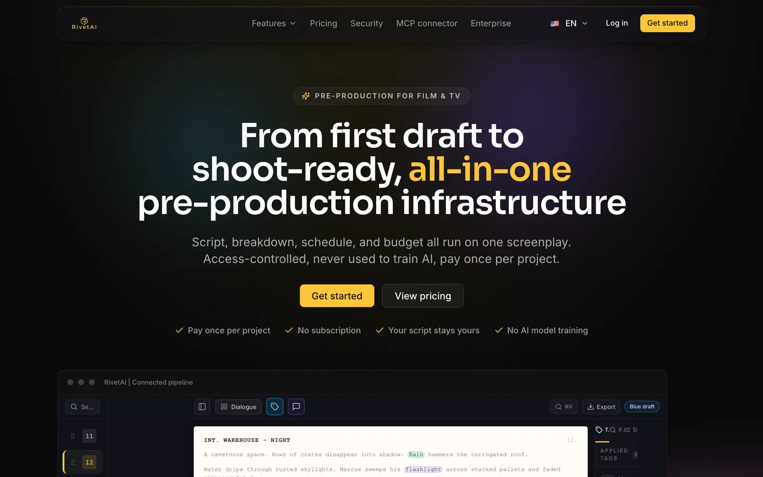The height and width of the screenshot is (477, 763).
Task: Open the EN language dropdown
Action: [569, 23]
